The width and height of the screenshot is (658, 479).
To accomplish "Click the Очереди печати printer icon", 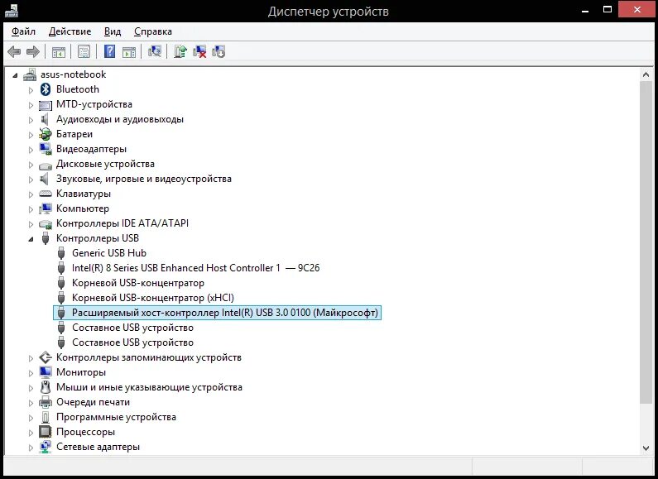I will pos(46,402).
